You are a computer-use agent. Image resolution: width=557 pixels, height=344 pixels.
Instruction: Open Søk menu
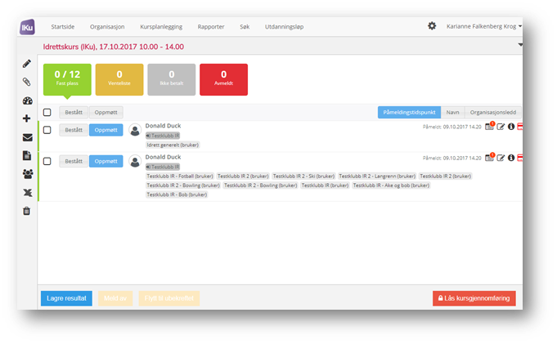(x=245, y=27)
